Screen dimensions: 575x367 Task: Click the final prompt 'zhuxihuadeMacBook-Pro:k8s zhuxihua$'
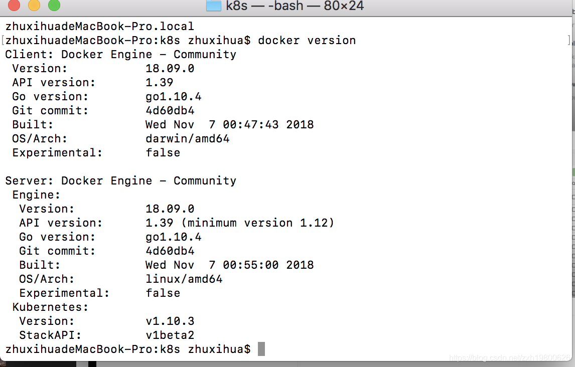pyautogui.click(x=128, y=349)
